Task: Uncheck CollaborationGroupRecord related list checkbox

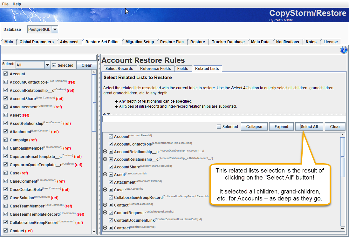Action: pos(111,197)
